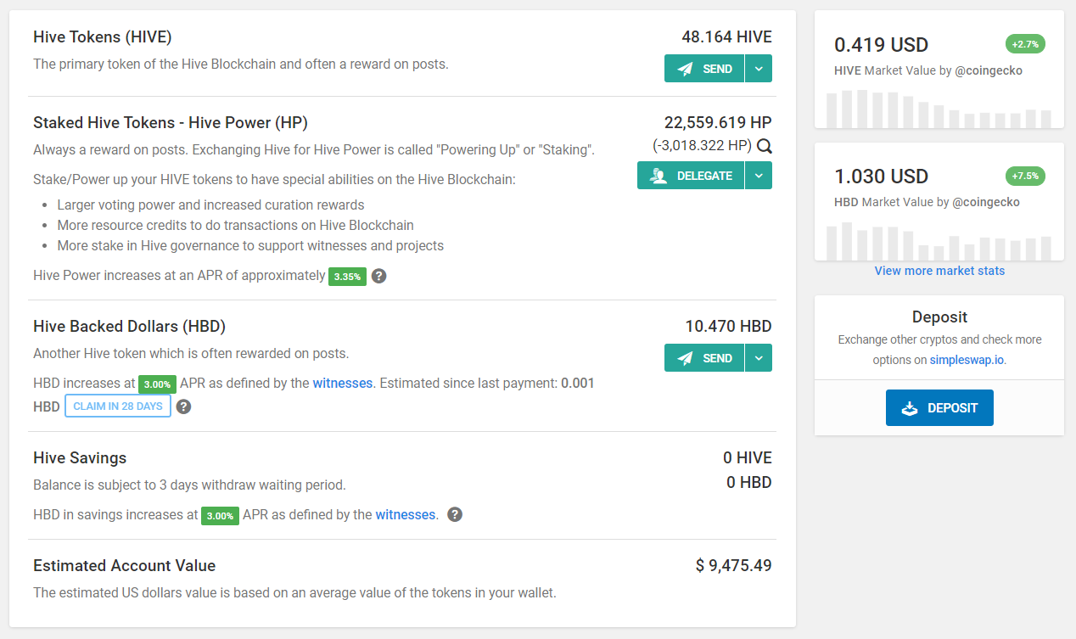Click the CLAIM IN 28 DAYS button
Image resolution: width=1076 pixels, height=639 pixels.
pyautogui.click(x=118, y=406)
